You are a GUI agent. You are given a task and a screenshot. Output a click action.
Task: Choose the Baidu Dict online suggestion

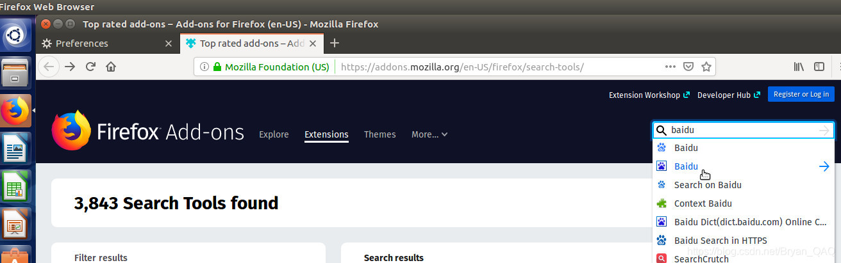point(744,222)
